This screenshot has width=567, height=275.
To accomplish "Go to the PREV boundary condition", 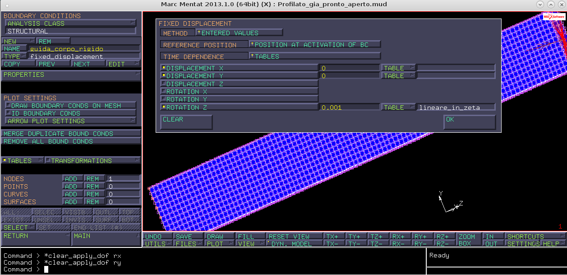I will point(54,64).
